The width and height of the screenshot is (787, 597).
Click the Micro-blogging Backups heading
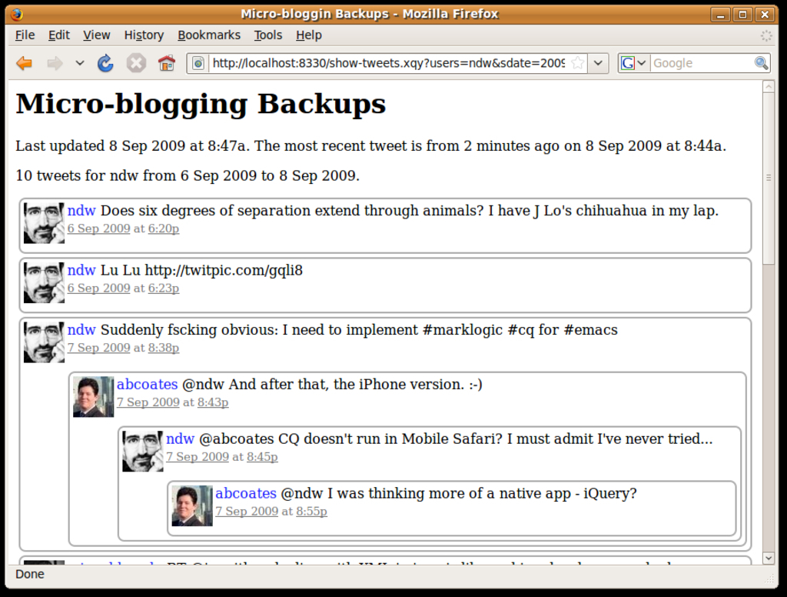tap(201, 104)
